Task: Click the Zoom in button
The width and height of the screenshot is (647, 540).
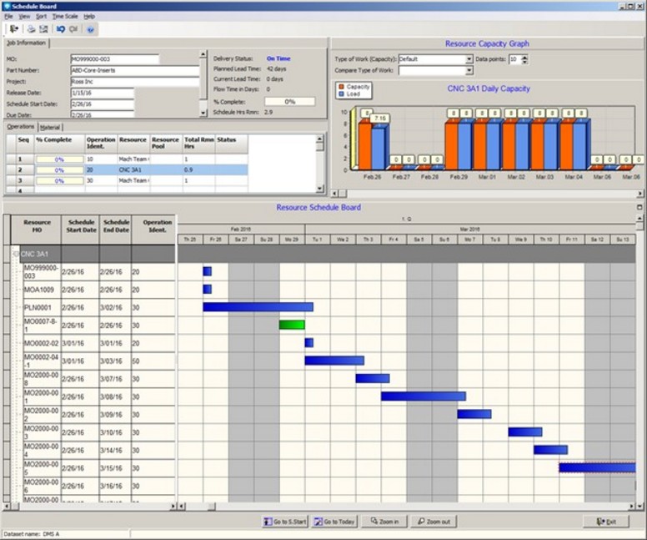Action: (x=384, y=522)
